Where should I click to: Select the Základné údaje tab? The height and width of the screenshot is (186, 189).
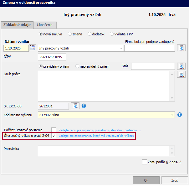[x=17, y=25]
